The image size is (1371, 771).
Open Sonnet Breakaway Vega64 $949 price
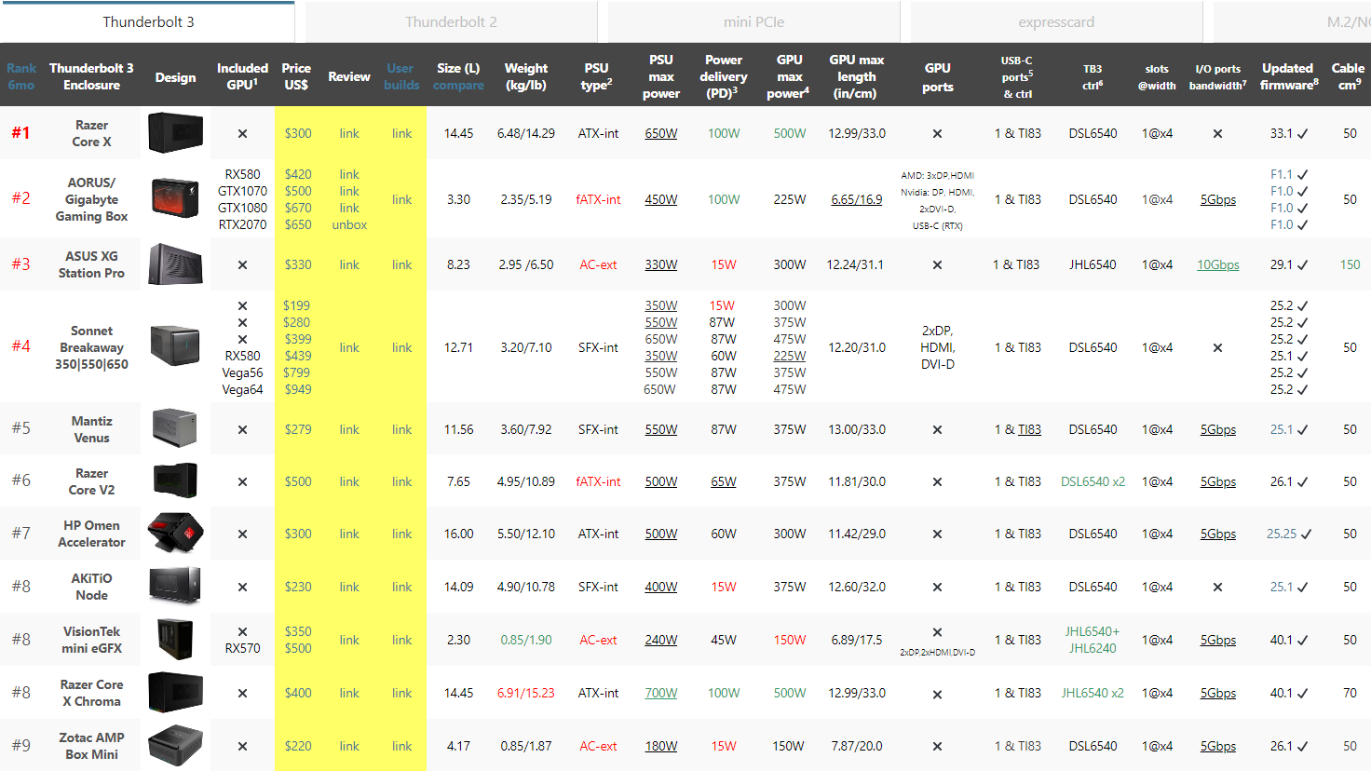(298, 389)
